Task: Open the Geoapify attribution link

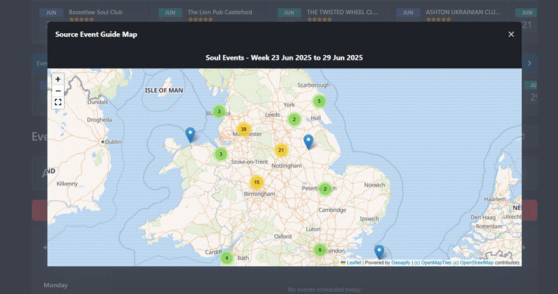Action: point(401,262)
